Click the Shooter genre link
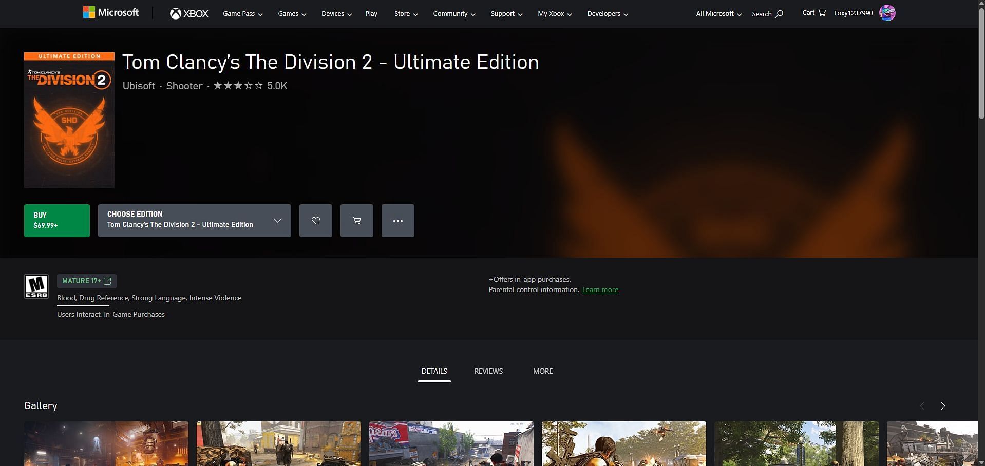 (184, 86)
